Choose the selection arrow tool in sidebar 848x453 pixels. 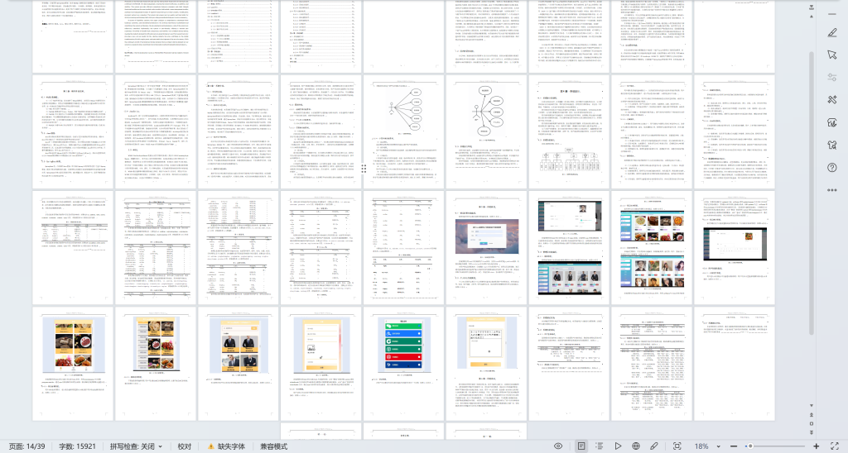coord(831,55)
